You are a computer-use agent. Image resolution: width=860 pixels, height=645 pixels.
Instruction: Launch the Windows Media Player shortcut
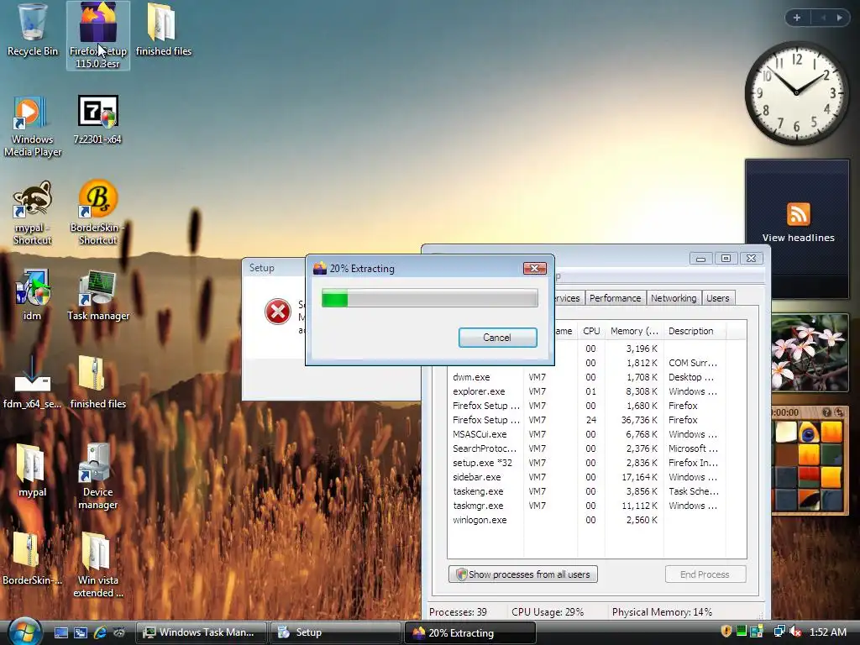coord(32,126)
